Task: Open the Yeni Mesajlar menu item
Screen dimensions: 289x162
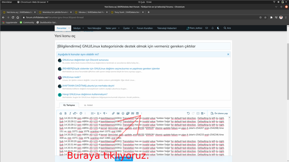Action: pyautogui.click(x=94, y=28)
